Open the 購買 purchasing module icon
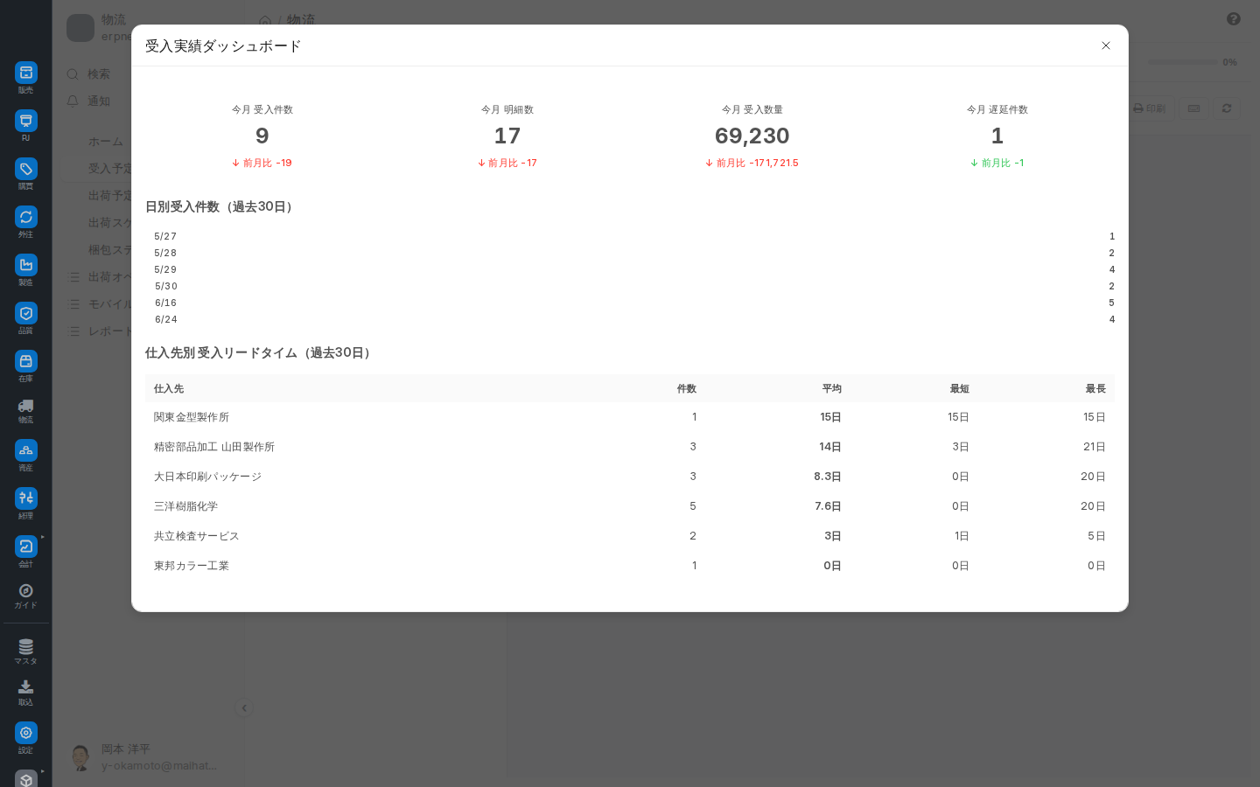This screenshot has height=787, width=1260. [x=25, y=169]
